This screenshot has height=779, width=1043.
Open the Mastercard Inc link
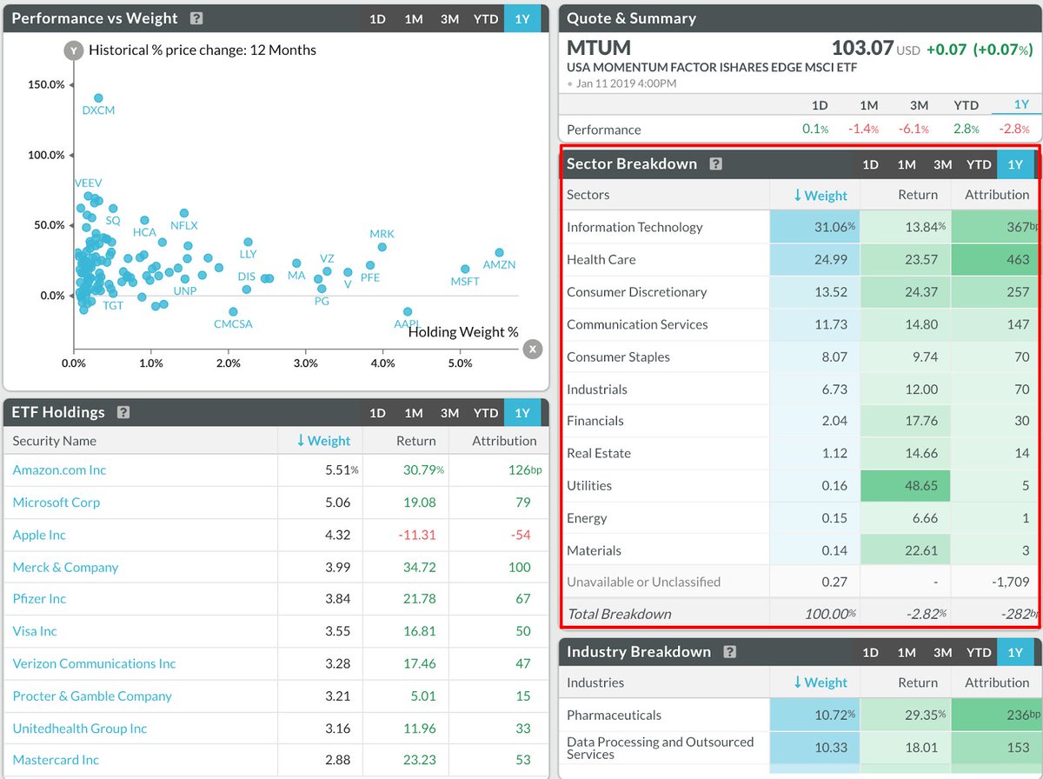[x=56, y=760]
